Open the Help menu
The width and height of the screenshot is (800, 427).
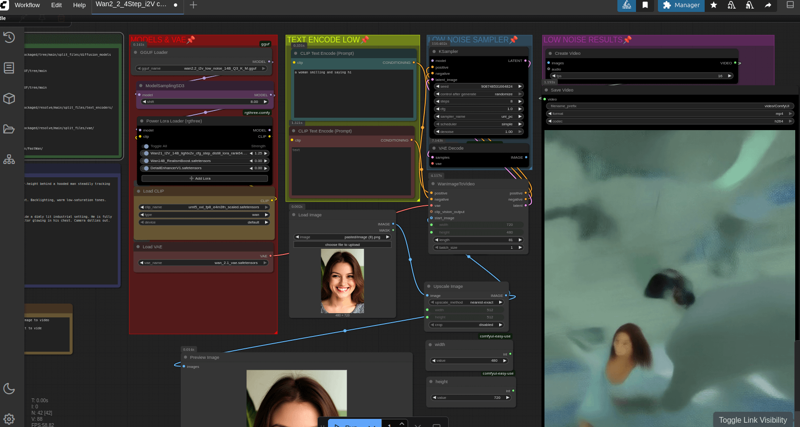pyautogui.click(x=79, y=5)
